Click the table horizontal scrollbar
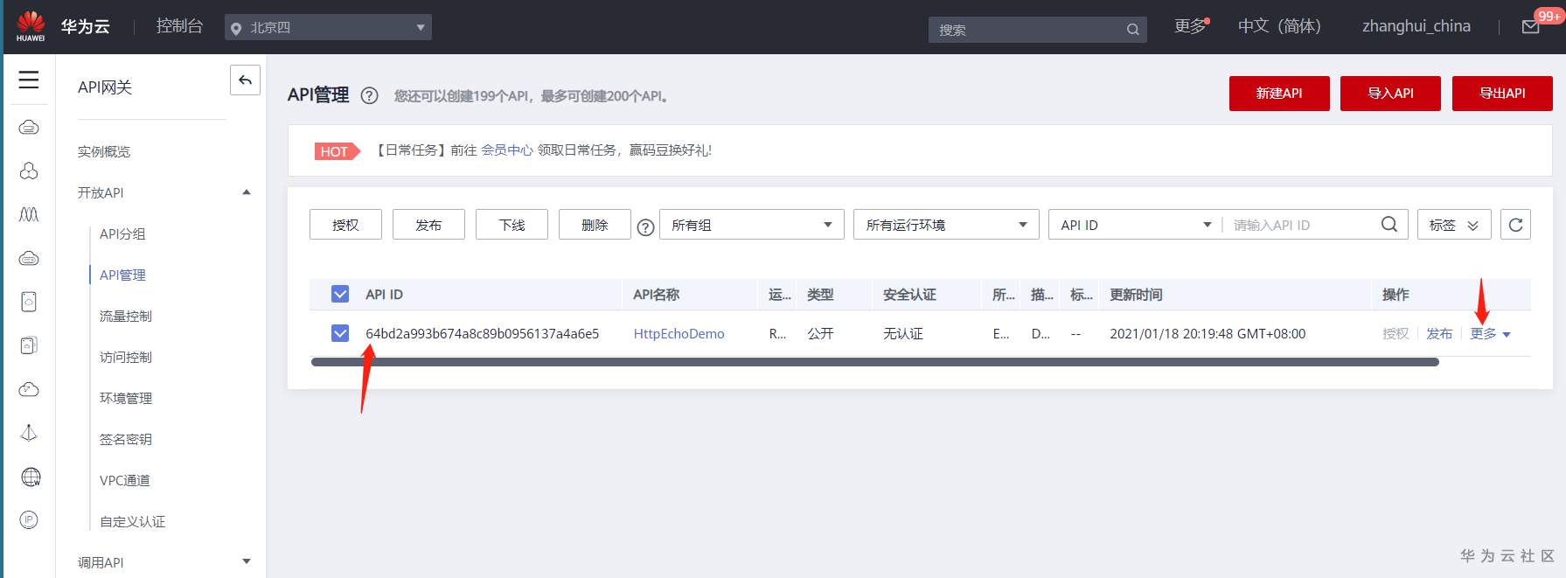Image resolution: width=1566 pixels, height=578 pixels. (x=874, y=362)
